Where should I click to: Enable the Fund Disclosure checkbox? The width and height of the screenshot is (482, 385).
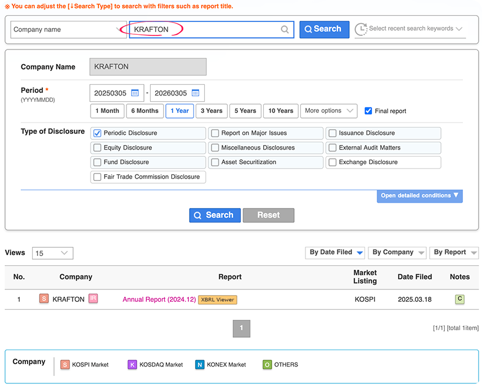point(97,162)
